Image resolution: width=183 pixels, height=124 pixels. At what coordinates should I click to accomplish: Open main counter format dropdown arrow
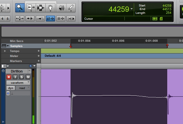[x=132, y=9]
